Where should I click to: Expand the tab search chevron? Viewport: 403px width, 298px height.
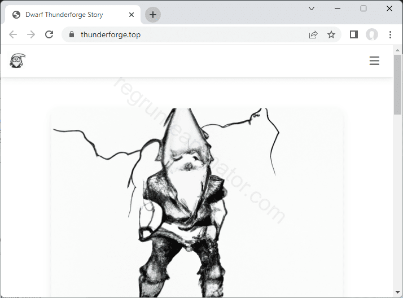click(312, 8)
